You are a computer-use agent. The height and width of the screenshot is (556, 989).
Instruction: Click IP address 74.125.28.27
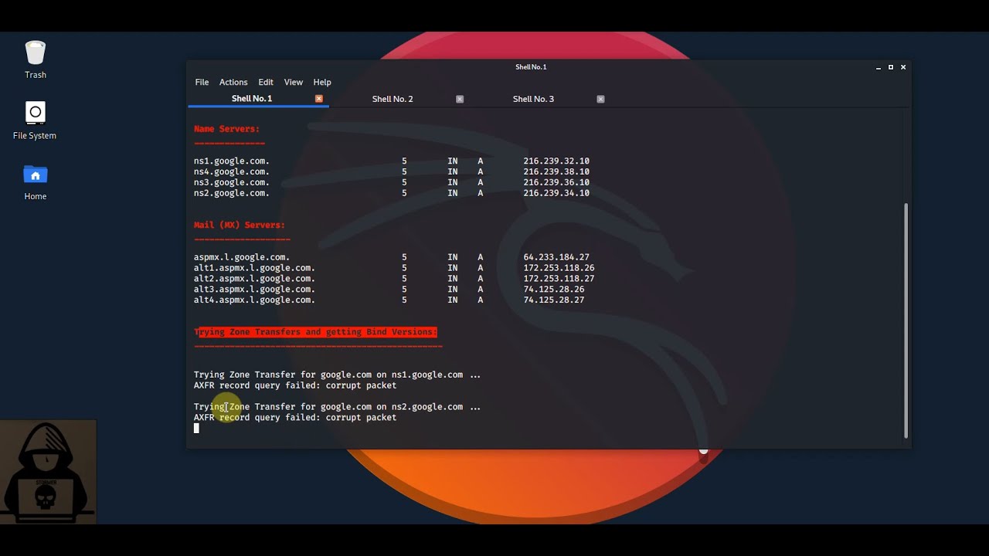[x=554, y=300]
